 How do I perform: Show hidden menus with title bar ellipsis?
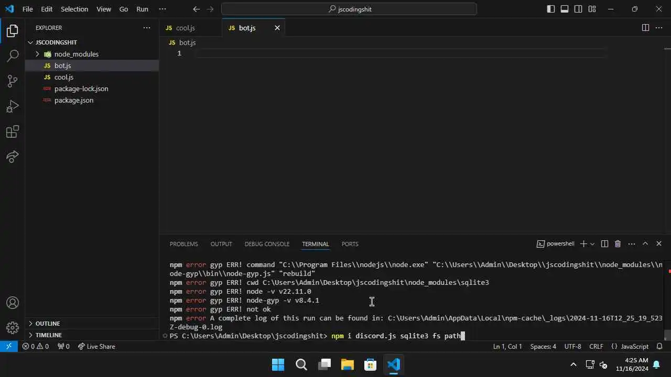coord(163,9)
